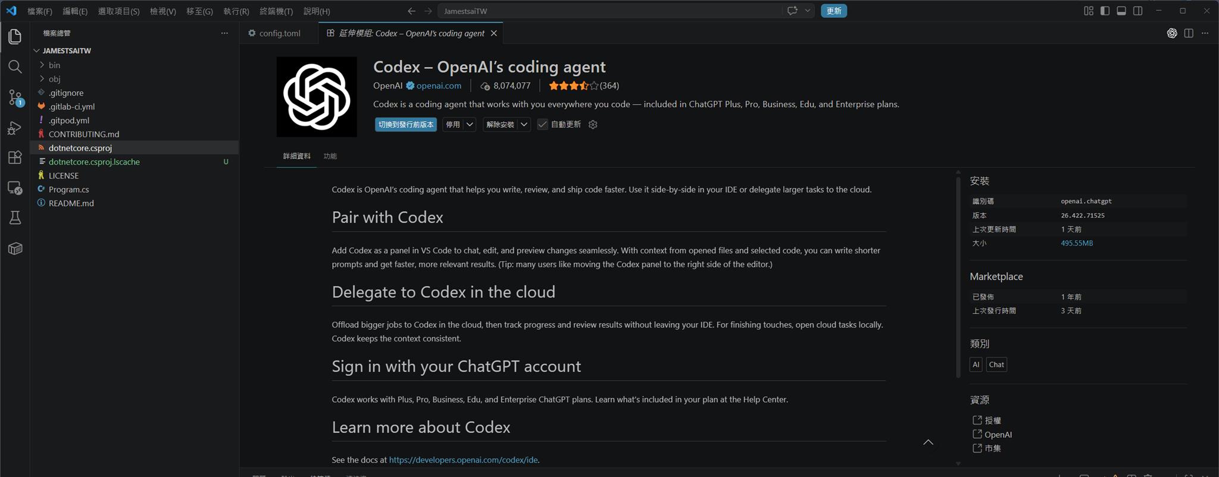Click the extension details scrollbar
1219x477 pixels.
958,277
